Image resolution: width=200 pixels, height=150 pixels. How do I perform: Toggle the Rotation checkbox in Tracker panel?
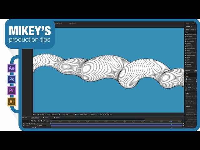coord(194,122)
